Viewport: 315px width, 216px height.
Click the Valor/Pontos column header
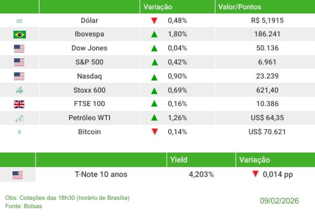pos(239,7)
